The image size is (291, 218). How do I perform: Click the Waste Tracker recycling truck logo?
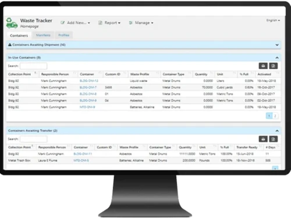[12, 23]
